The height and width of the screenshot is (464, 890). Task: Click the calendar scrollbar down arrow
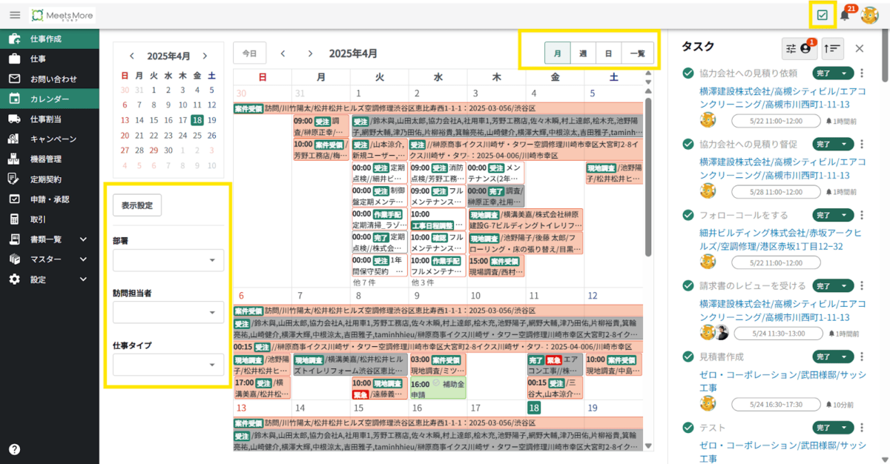point(649,445)
